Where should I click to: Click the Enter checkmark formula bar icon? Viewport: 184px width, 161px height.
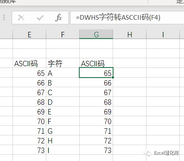tap(40, 18)
